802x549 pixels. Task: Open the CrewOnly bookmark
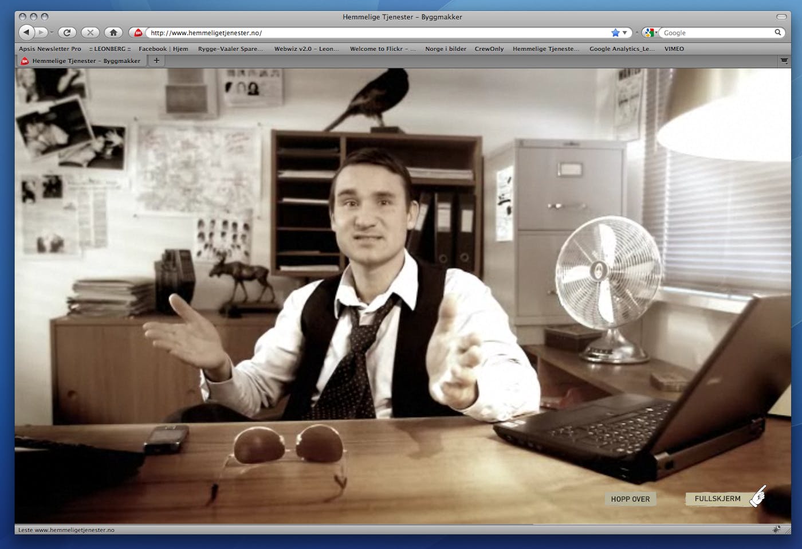pyautogui.click(x=489, y=49)
